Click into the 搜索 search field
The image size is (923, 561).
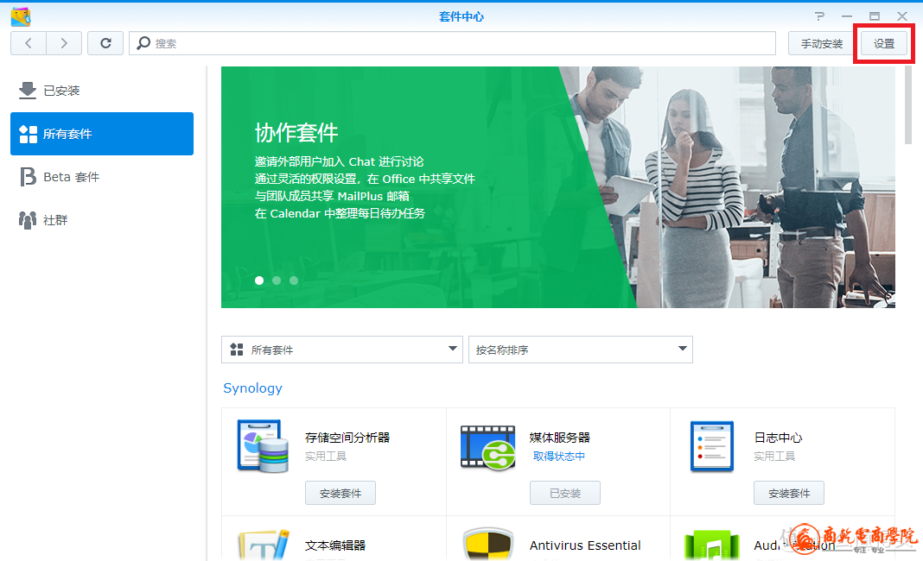[x=452, y=43]
